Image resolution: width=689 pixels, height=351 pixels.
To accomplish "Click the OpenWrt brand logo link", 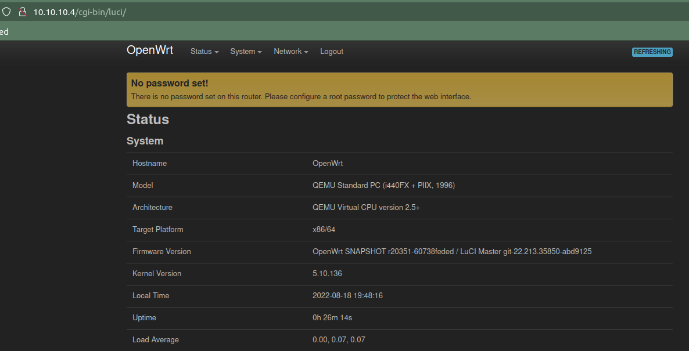I will 150,50.
